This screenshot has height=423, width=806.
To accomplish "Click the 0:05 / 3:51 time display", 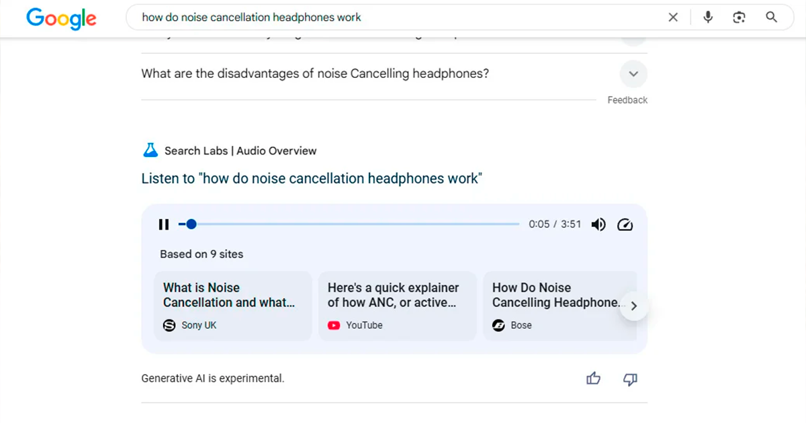I will click(555, 224).
